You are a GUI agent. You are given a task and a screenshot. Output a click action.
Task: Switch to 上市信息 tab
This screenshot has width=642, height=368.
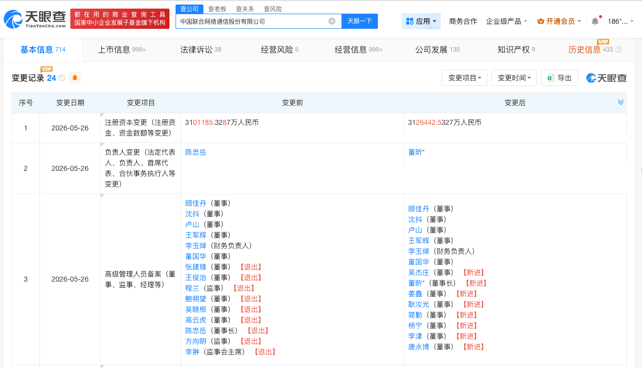121,50
